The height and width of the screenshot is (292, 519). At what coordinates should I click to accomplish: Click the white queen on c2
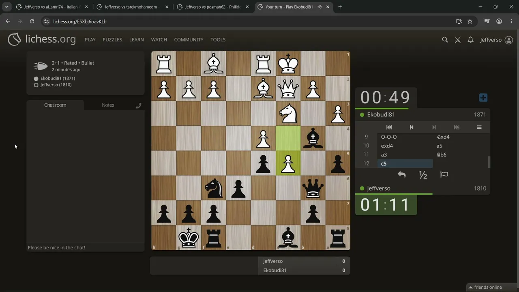[x=288, y=89]
